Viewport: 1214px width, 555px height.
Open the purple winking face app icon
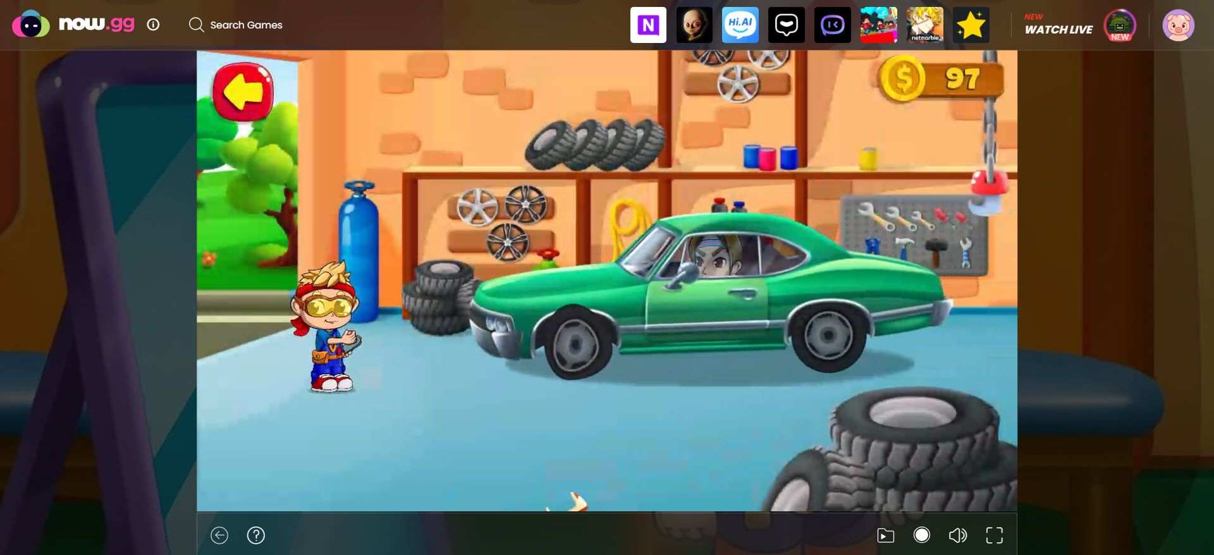tap(833, 25)
